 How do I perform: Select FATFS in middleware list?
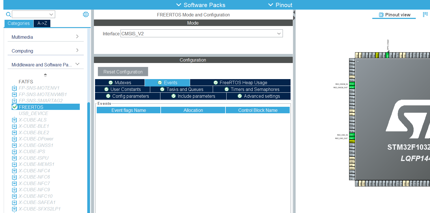[26, 82]
